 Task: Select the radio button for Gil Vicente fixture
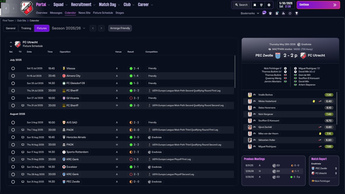13,98
